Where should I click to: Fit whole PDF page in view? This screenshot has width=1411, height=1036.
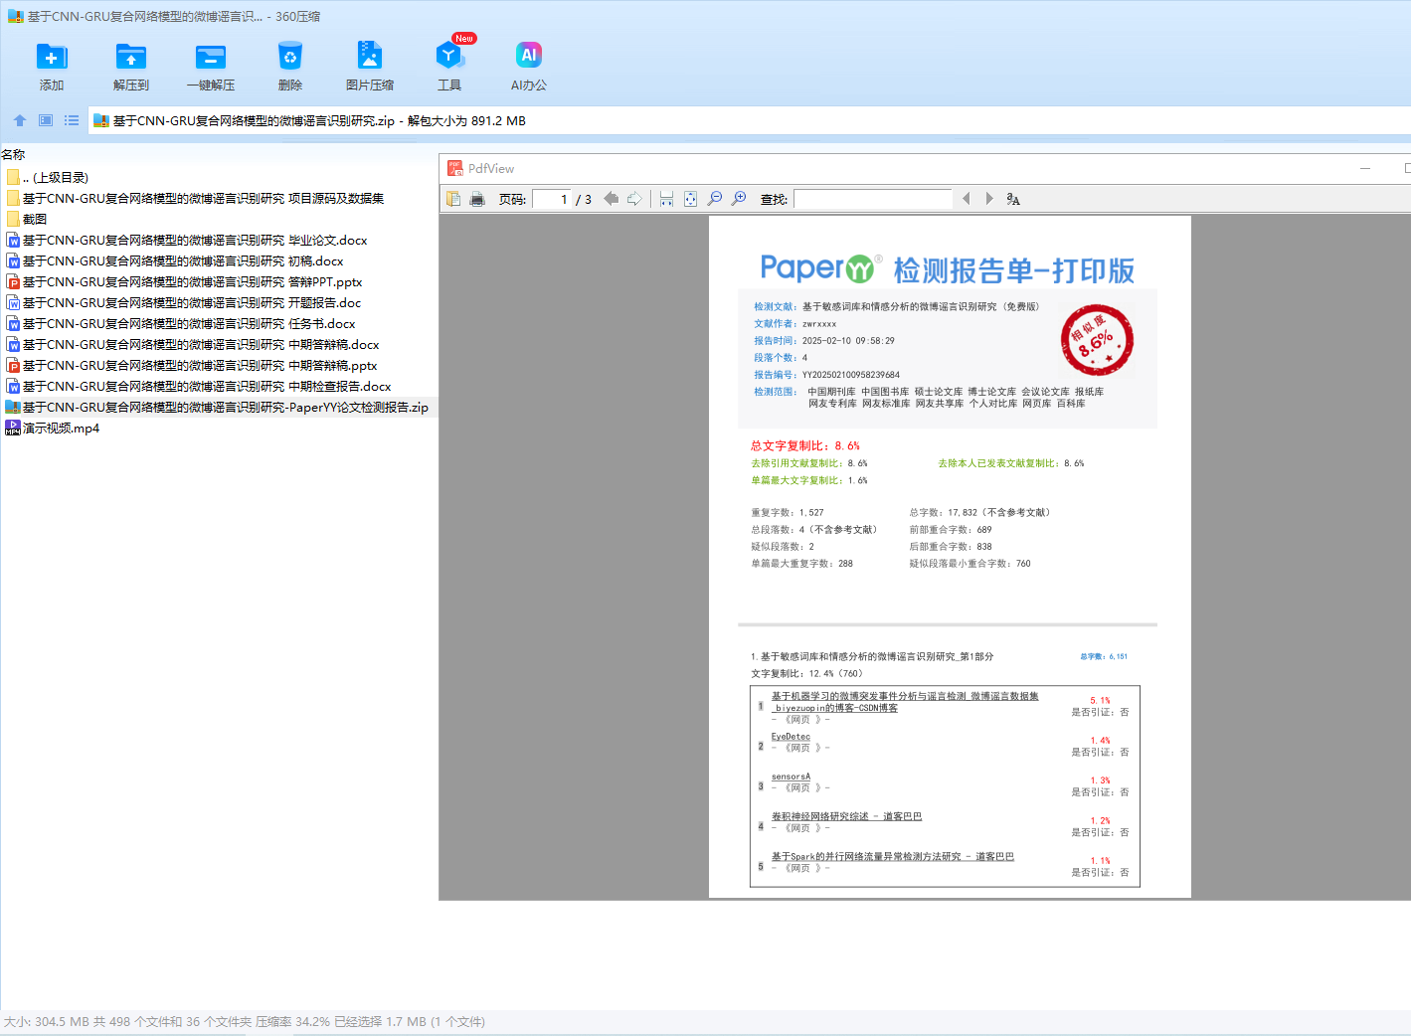pos(690,199)
